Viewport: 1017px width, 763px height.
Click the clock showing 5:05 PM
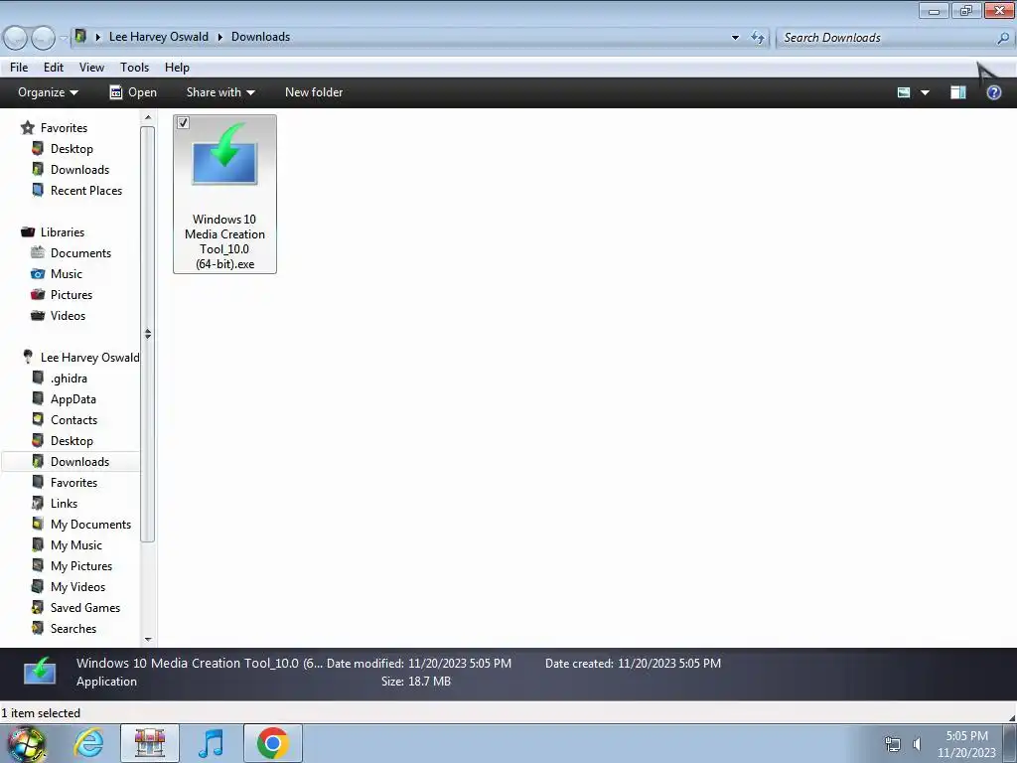(966, 736)
